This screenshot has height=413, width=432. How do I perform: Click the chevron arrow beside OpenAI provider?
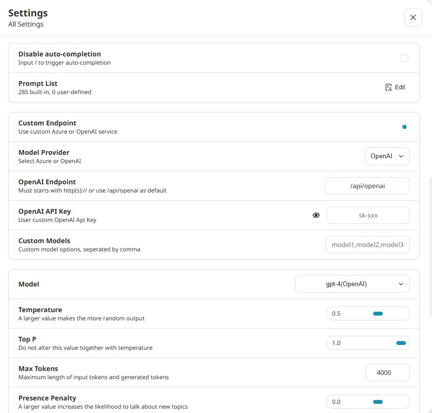pyautogui.click(x=401, y=156)
